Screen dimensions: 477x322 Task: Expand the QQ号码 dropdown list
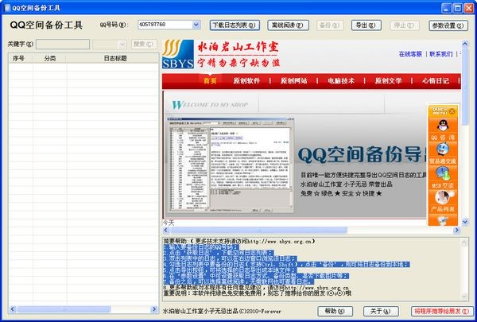click(196, 25)
